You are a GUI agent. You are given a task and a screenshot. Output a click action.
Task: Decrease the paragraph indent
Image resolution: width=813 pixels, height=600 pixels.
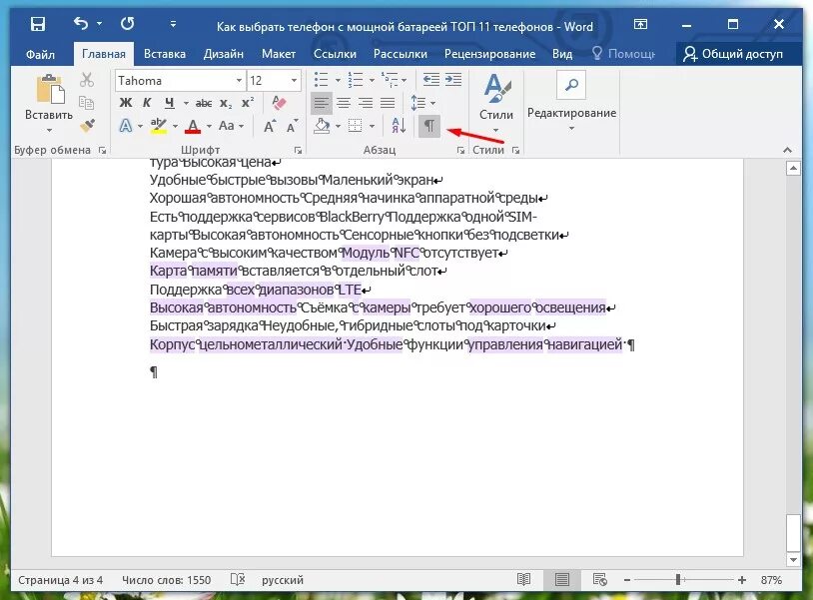coord(430,80)
